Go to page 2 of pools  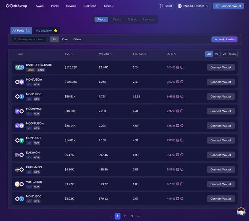pos(125,216)
